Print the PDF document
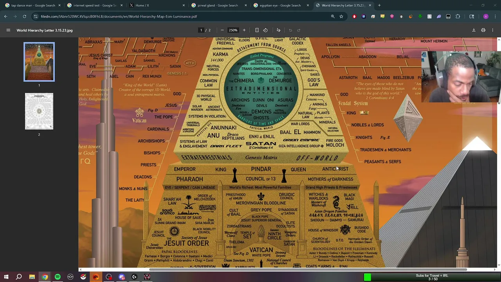This screenshot has width=501, height=282. [x=483, y=30]
